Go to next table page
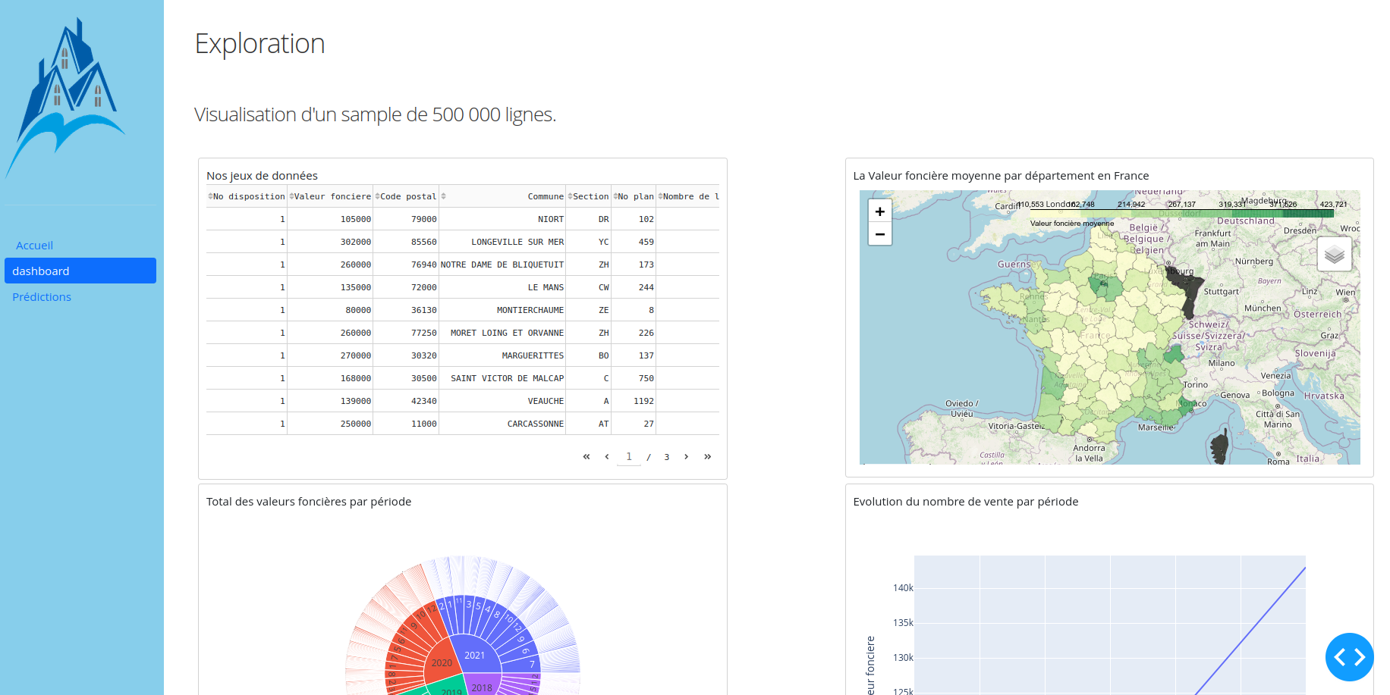1390x695 pixels. point(686,456)
